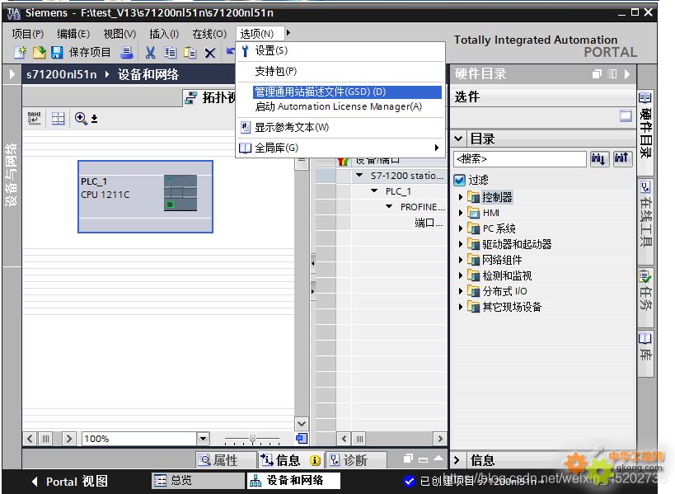Screen dimensions: 675x494
Task: Click the vertical scrollbar down arrow
Action: (x=302, y=423)
